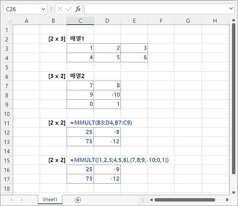Select cell with value 7 in row 7
The image size is (238, 206).
[80, 85]
